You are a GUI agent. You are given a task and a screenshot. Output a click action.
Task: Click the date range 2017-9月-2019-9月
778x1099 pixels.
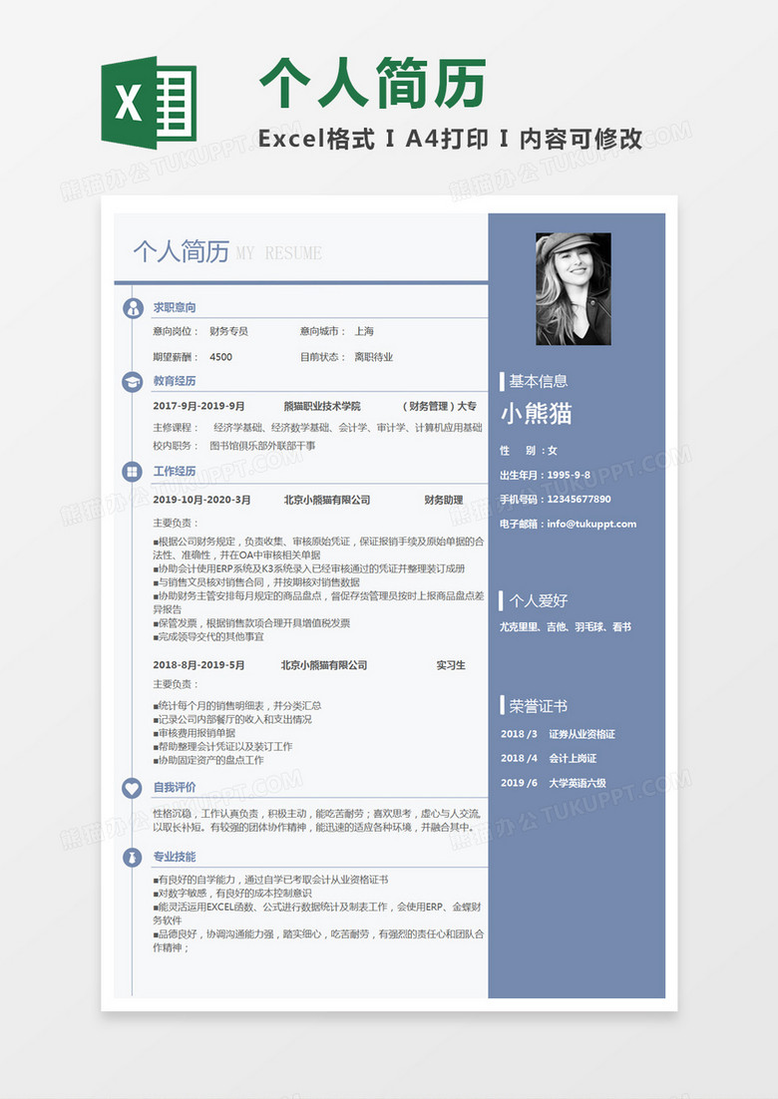(x=198, y=407)
